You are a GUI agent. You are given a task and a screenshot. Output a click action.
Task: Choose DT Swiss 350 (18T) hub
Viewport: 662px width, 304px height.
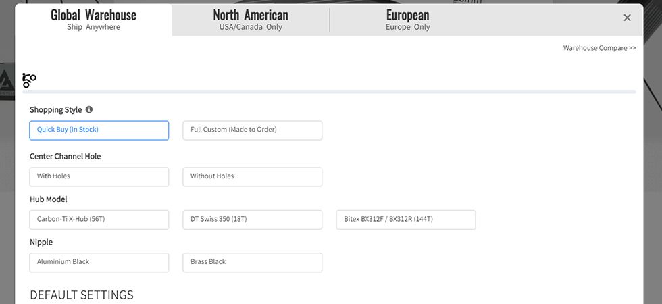point(253,220)
